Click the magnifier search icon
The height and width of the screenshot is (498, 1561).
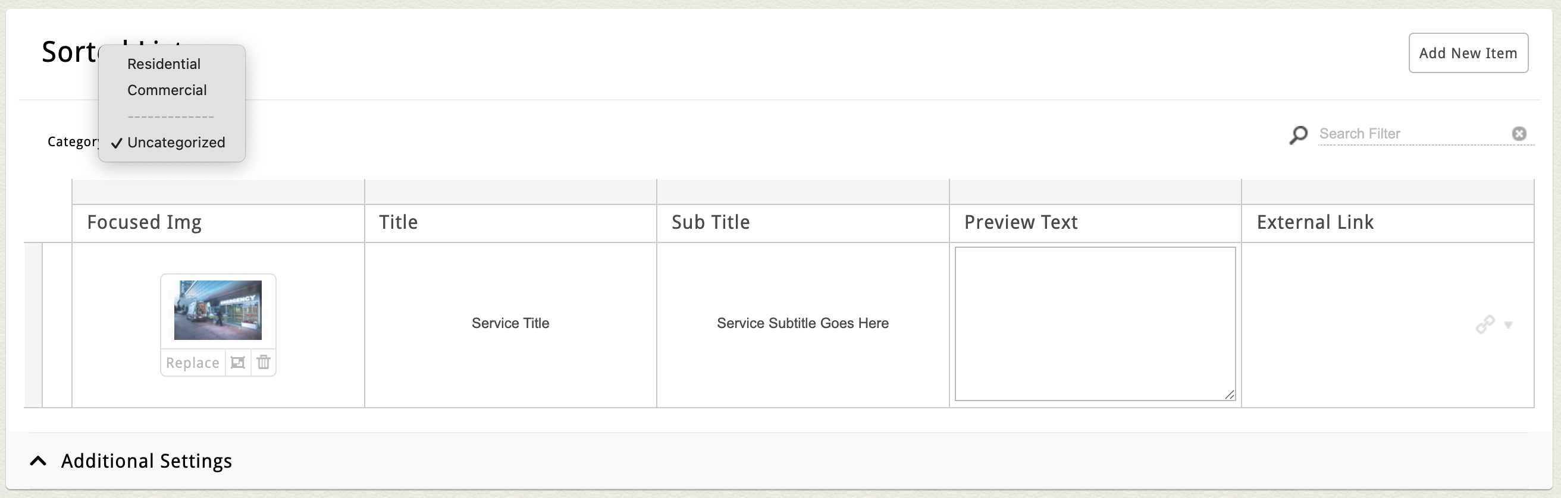coord(1298,134)
